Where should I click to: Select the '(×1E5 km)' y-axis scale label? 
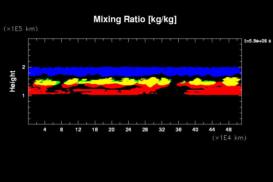[x=20, y=29]
